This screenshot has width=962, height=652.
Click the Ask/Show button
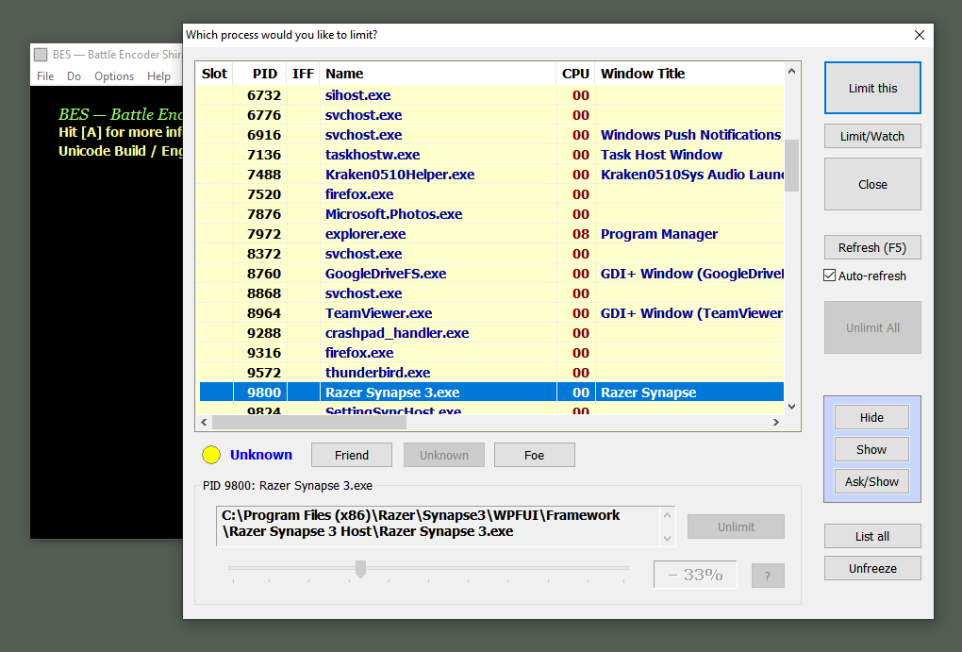click(871, 481)
